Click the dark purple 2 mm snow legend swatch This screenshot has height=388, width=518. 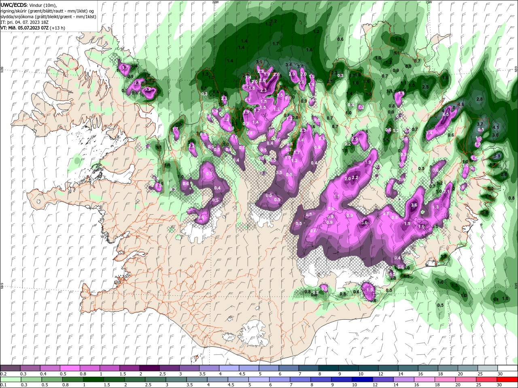click(x=149, y=368)
